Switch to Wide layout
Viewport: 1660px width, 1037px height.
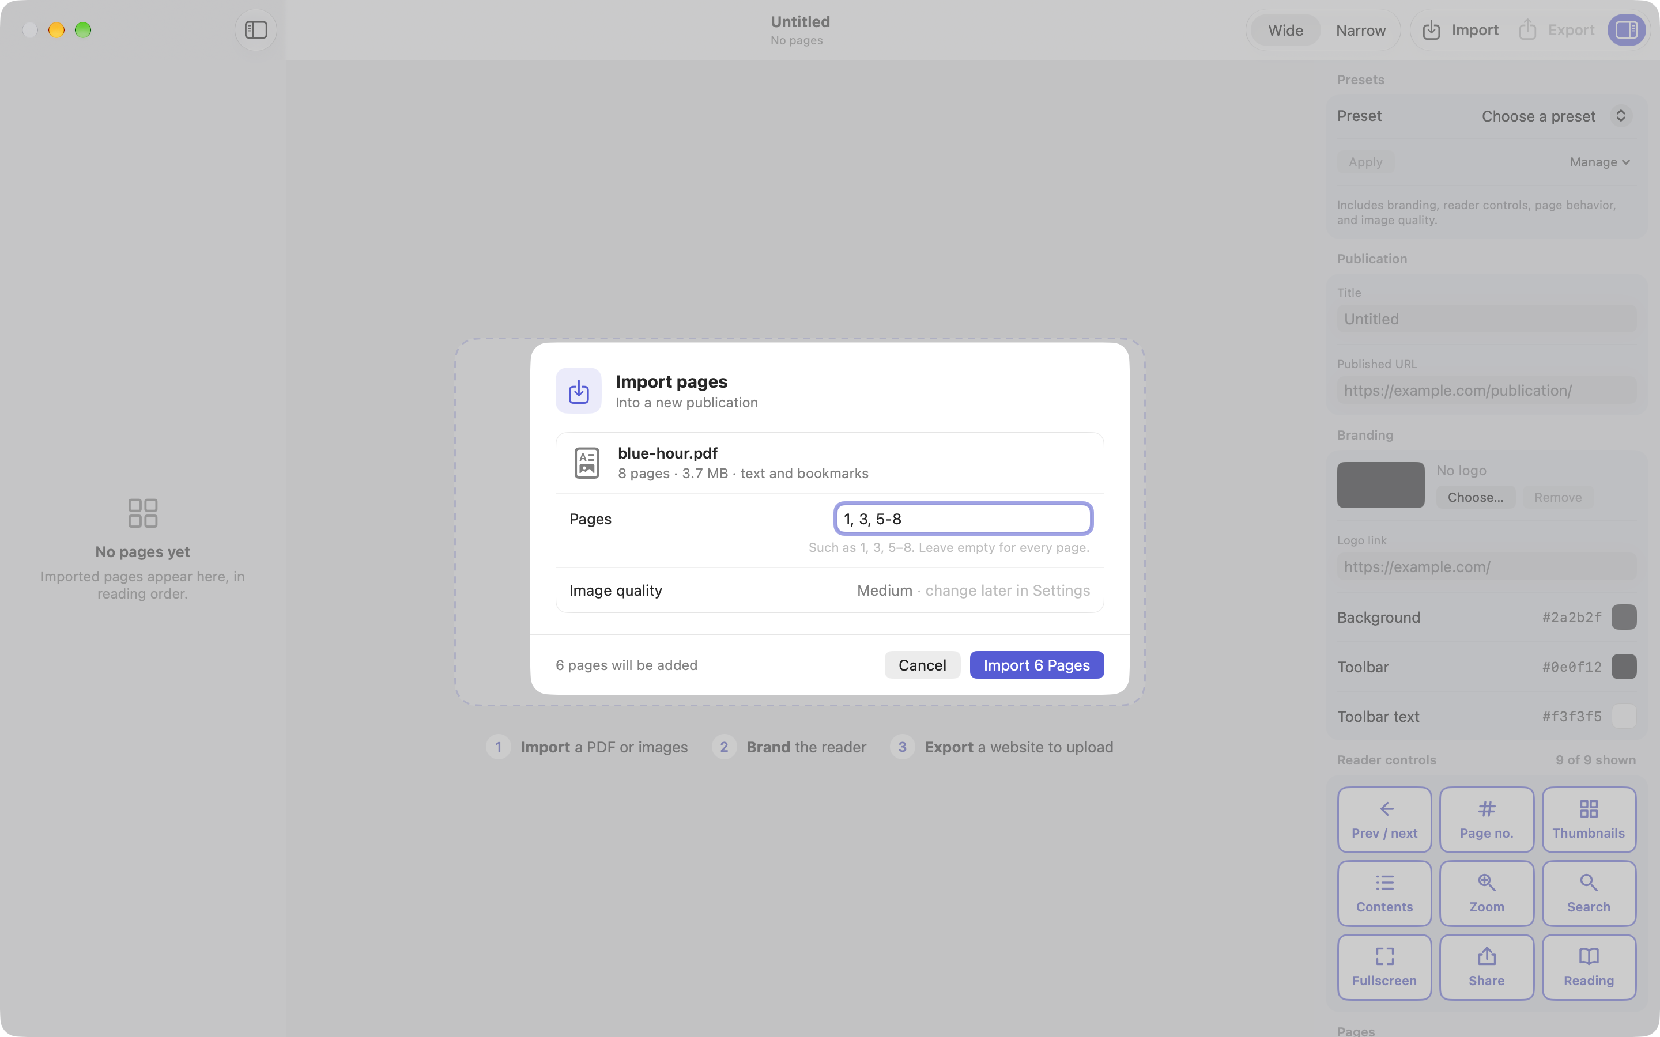(1285, 30)
